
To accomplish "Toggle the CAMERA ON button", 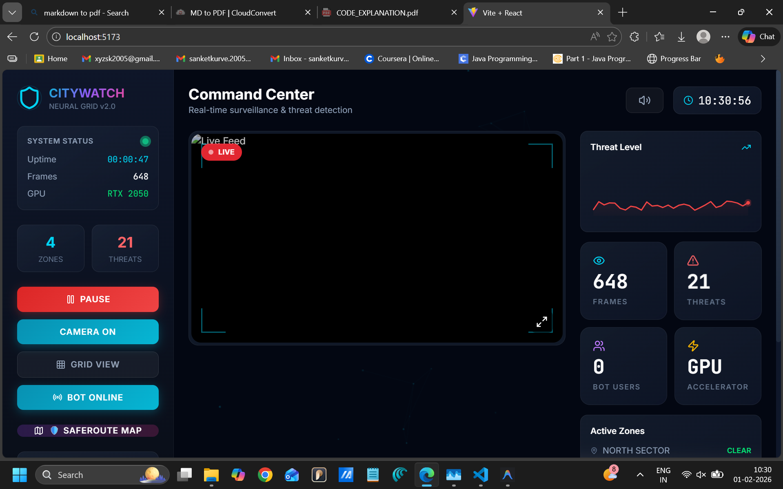I will click(88, 332).
